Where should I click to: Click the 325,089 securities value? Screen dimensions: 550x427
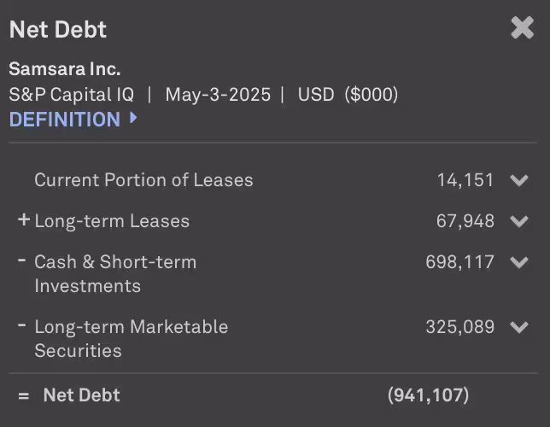point(459,327)
